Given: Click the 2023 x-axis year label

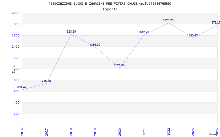Looking at the screenshot, I should (193, 132).
